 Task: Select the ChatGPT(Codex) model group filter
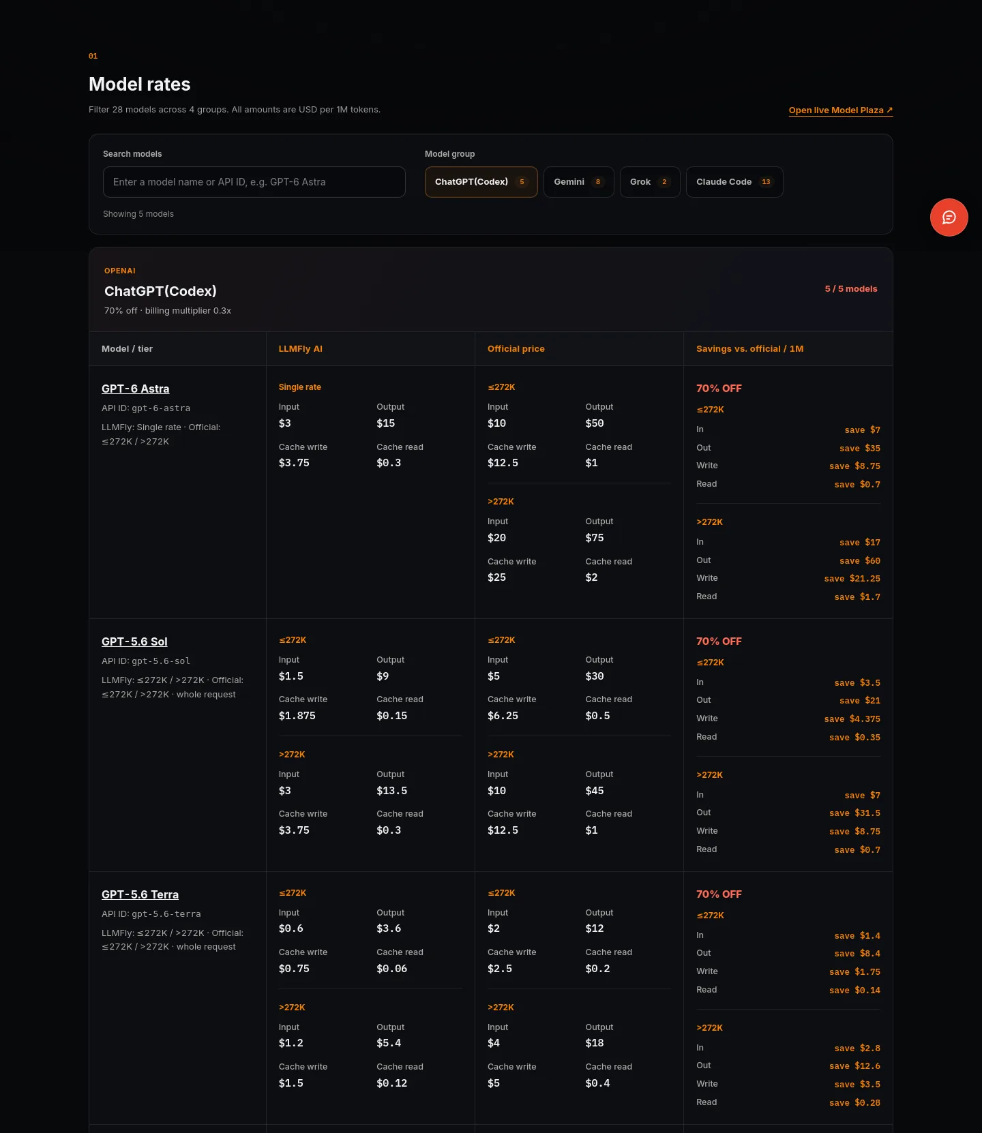pyautogui.click(x=481, y=182)
